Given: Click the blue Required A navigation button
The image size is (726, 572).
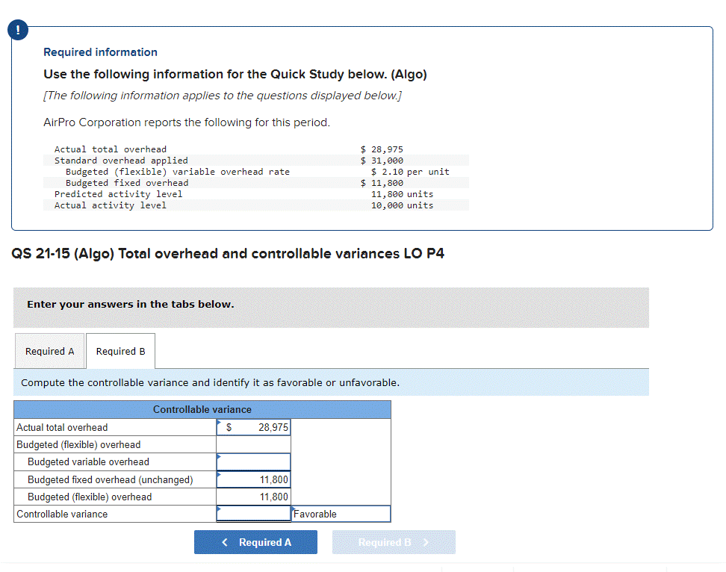Looking at the screenshot, I should 255,542.
